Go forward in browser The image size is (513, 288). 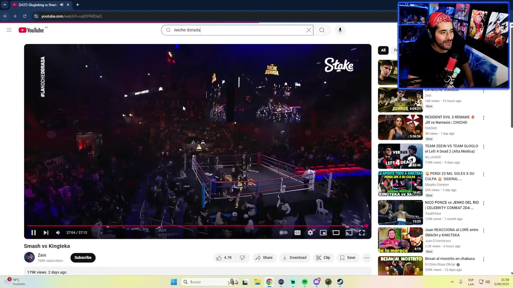click(15, 16)
